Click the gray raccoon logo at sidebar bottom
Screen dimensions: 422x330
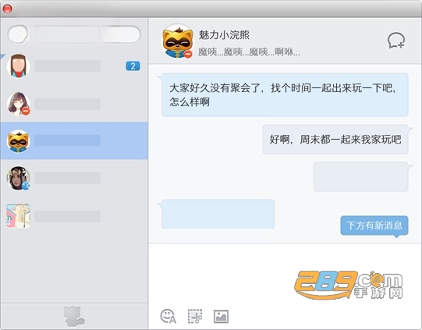coord(74,316)
